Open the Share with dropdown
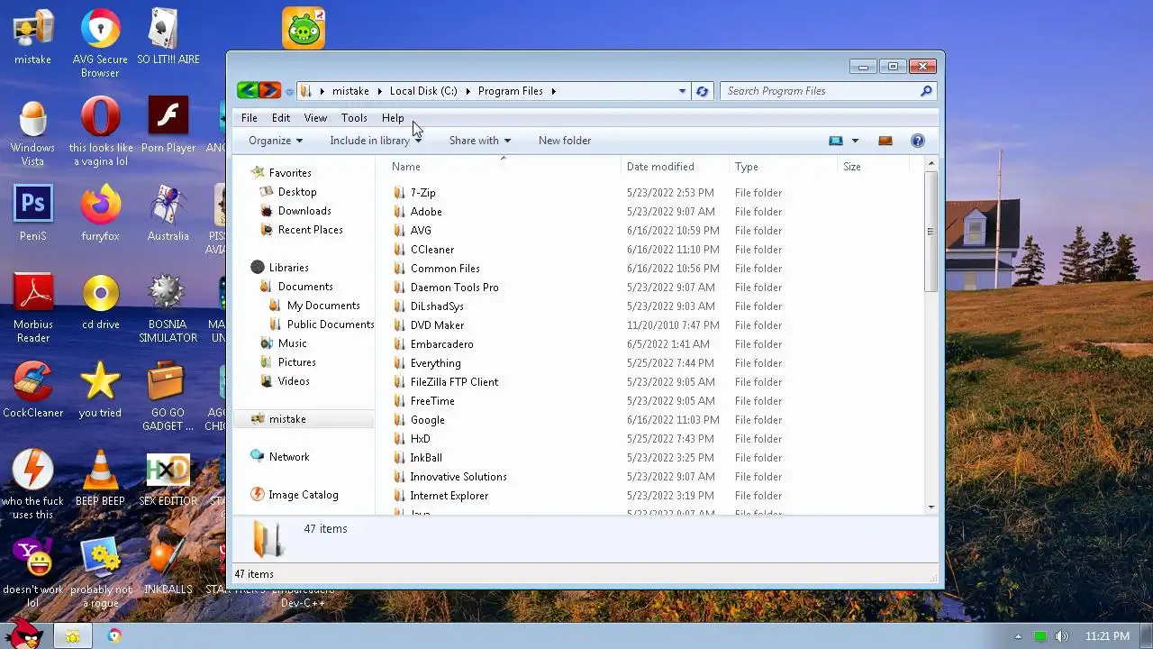Screen dimensions: 1153x649 tap(480, 141)
